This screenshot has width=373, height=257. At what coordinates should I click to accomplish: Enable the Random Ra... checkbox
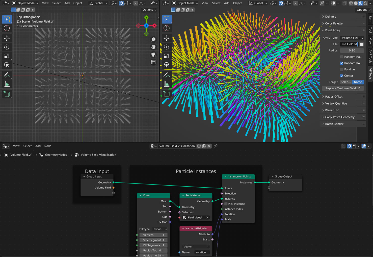pyautogui.click(x=342, y=57)
